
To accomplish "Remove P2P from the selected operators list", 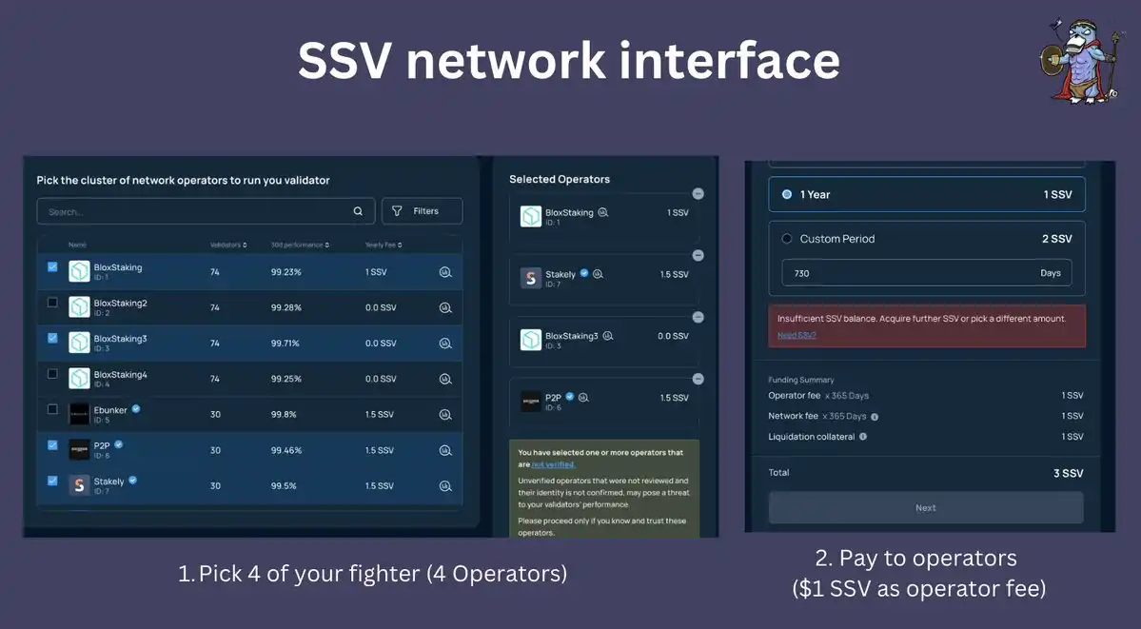I will (698, 379).
